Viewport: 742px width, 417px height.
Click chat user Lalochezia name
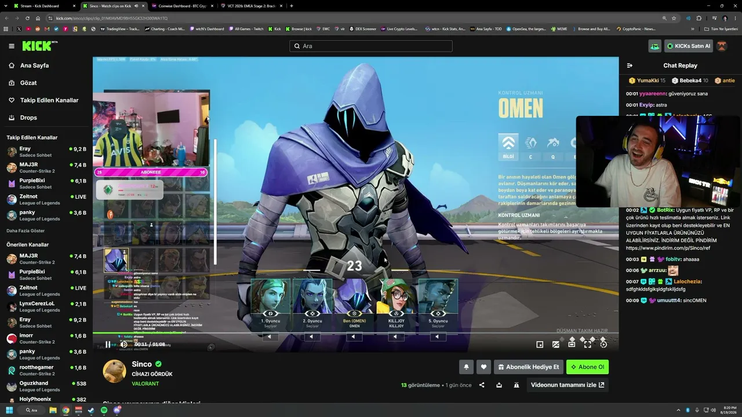[x=687, y=281]
